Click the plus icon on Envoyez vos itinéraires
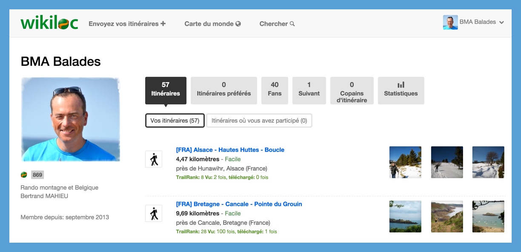 click(x=162, y=23)
